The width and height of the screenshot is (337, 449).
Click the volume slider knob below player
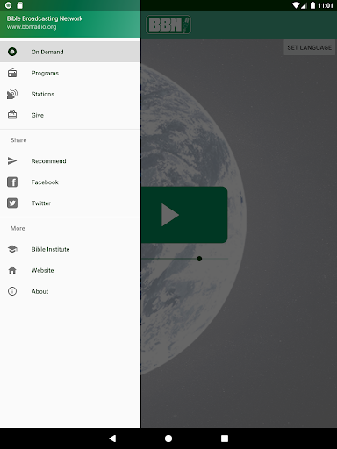coord(199,259)
